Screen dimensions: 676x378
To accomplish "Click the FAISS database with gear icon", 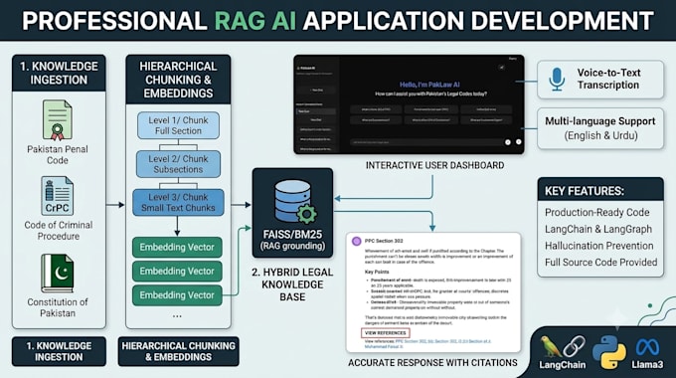I will (295, 202).
